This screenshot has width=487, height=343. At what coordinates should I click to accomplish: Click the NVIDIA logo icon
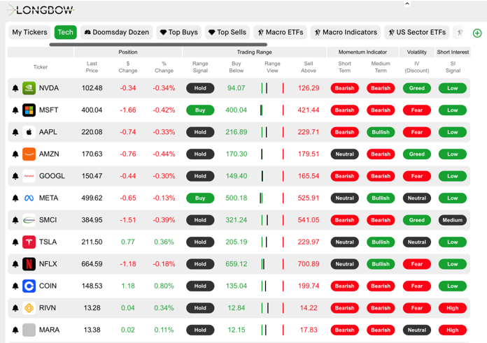[x=29, y=89]
